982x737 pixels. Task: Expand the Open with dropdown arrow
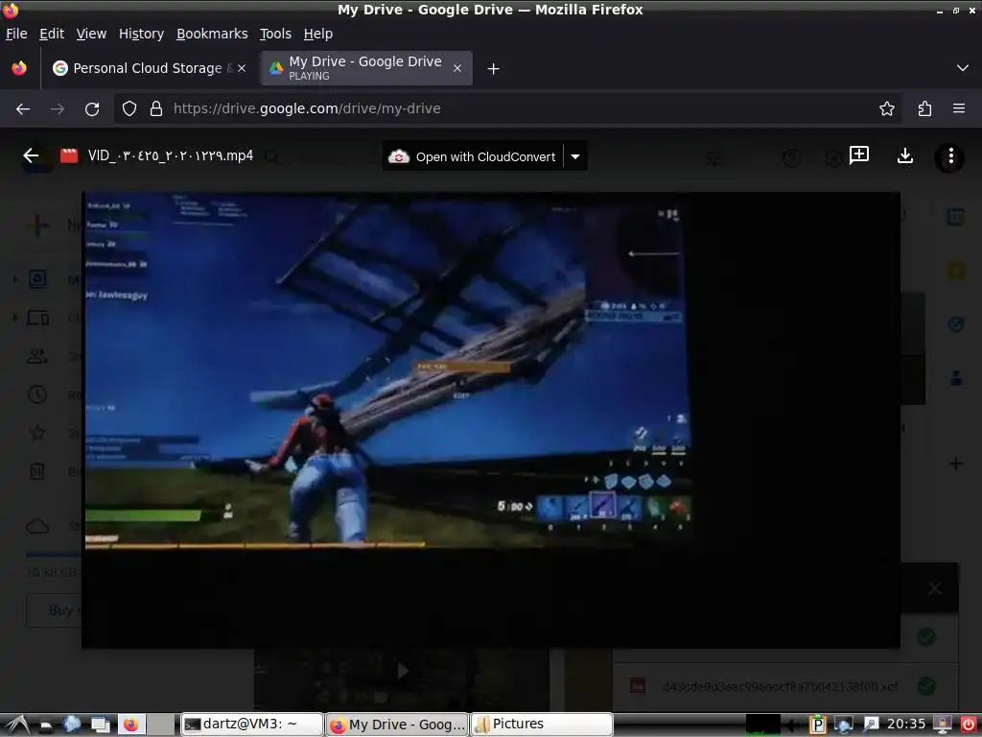[x=575, y=156]
